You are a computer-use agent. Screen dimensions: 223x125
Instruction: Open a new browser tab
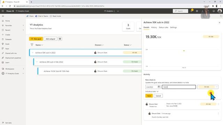(31, 2)
